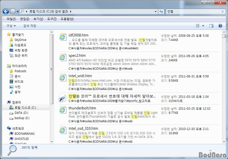Click the 로컬 디스크 (C:)의 검색 결과 breadcrumb

(49, 12)
